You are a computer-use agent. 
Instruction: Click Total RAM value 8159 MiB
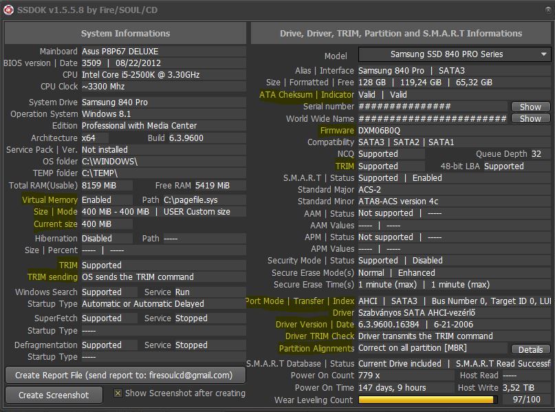(x=99, y=186)
